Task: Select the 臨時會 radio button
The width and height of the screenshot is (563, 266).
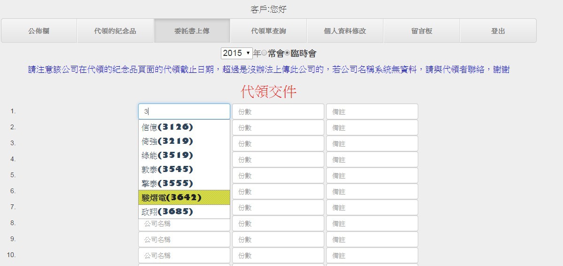Action: pyautogui.click(x=288, y=53)
